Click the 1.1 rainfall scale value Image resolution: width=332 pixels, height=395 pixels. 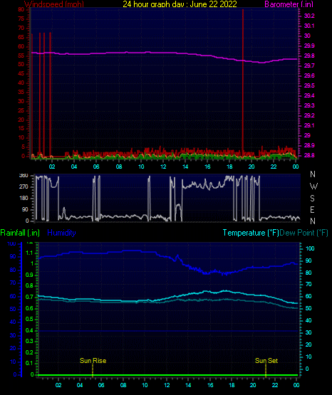[29, 253]
